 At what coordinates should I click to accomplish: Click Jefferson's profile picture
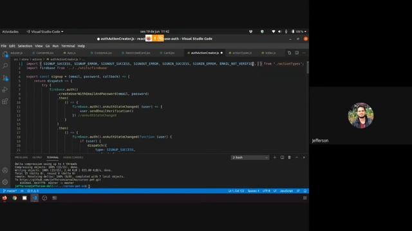[360, 116]
